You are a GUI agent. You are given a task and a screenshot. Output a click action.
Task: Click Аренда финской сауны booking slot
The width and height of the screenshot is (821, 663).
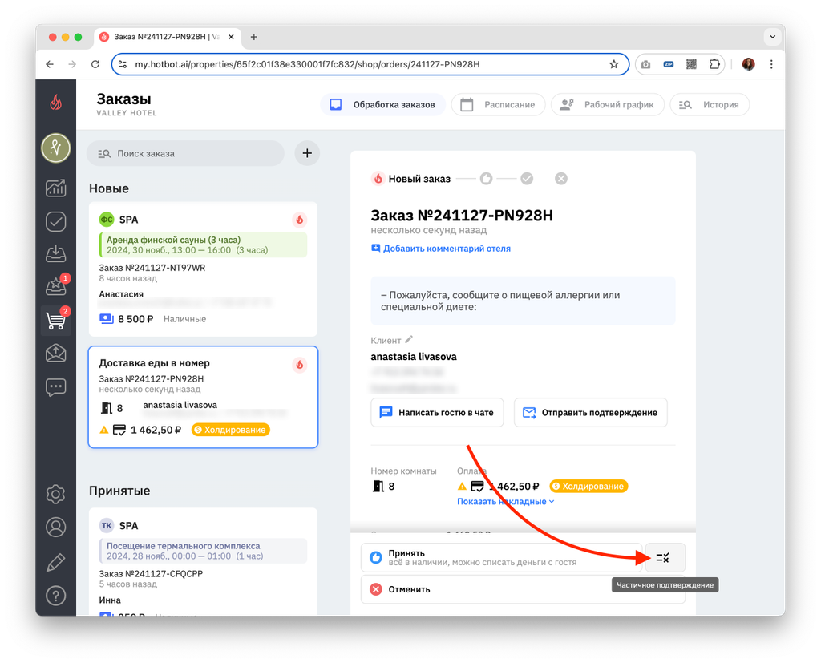203,245
